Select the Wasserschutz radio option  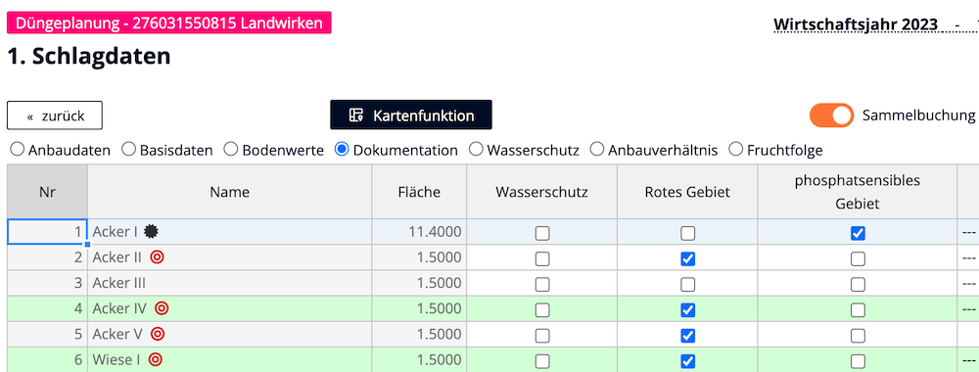[477, 150]
